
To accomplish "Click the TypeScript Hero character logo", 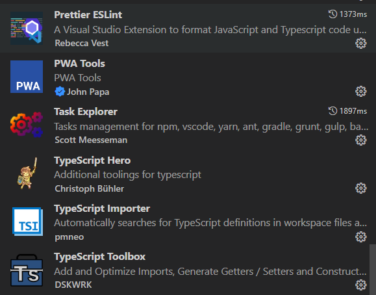I will click(x=27, y=173).
